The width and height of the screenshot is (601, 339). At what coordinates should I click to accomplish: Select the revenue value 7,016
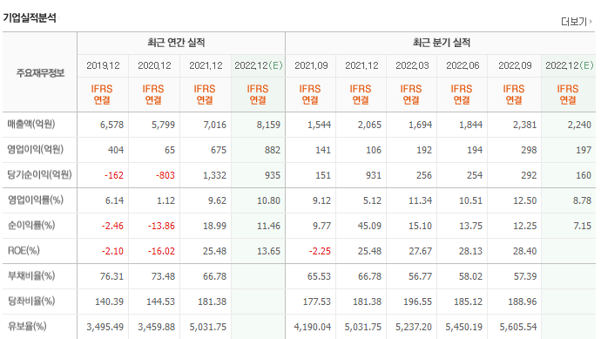point(214,125)
